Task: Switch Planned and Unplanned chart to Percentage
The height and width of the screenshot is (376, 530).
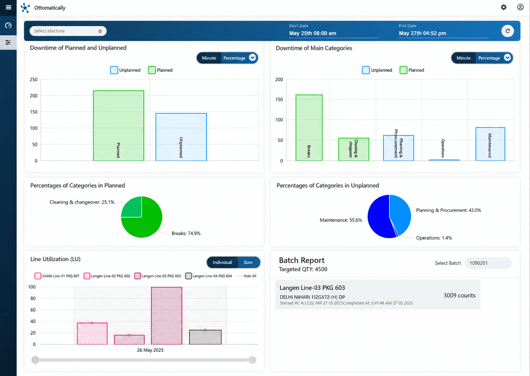Action: [234, 58]
